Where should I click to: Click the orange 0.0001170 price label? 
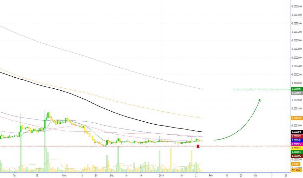[296, 118]
